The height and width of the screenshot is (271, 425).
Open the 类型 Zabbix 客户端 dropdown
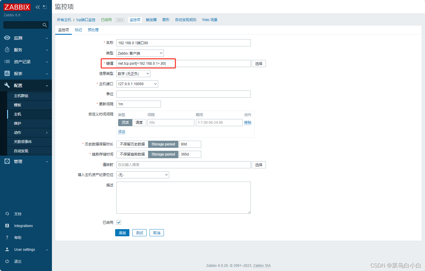[x=140, y=53]
